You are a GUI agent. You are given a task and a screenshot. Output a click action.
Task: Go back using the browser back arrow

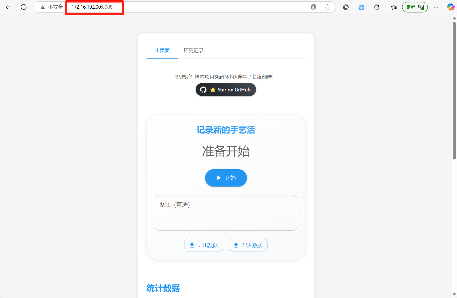pos(8,7)
